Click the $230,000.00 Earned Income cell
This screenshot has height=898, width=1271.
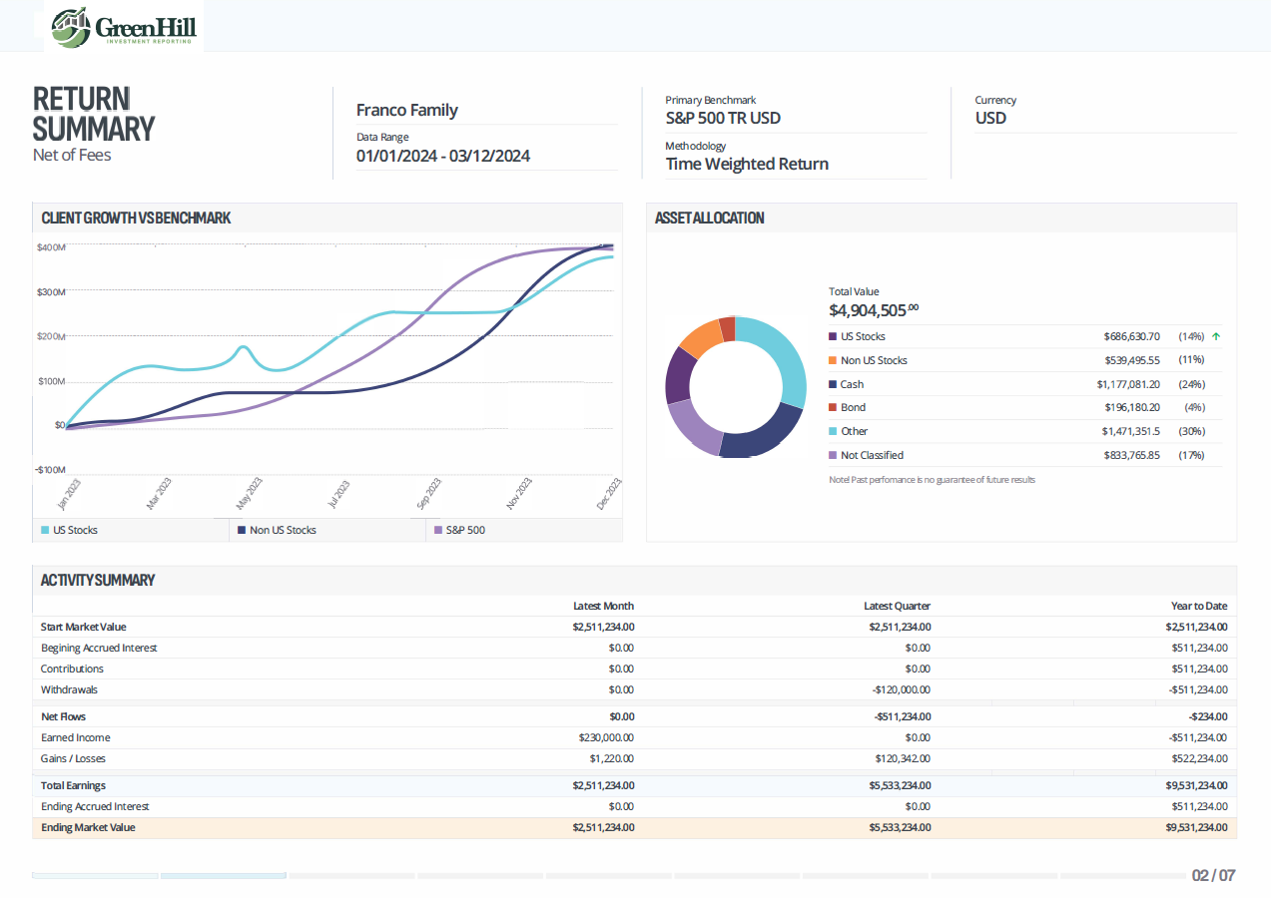(606, 737)
